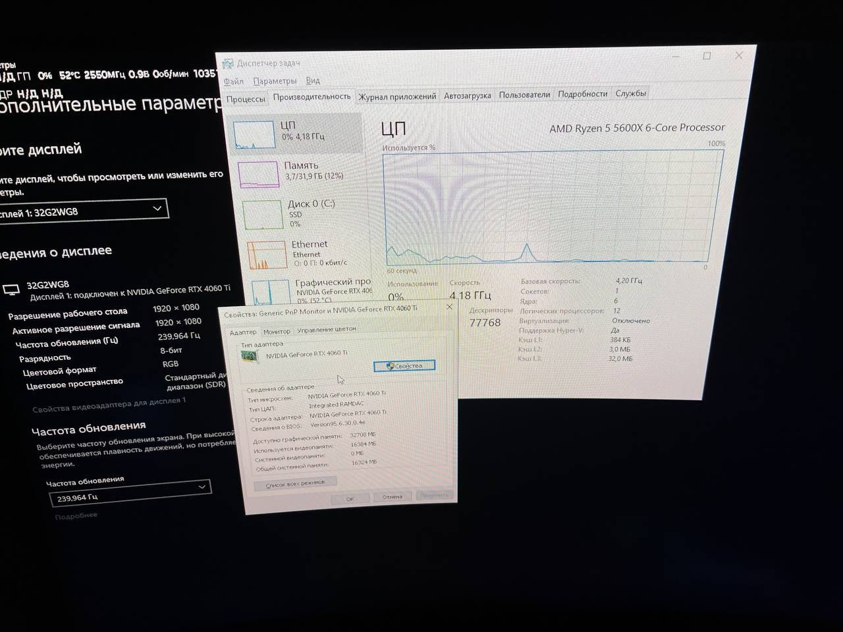Viewport: 843px width, 632px height.
Task: Click the Разрядность value 8-бит
Action: (x=171, y=350)
